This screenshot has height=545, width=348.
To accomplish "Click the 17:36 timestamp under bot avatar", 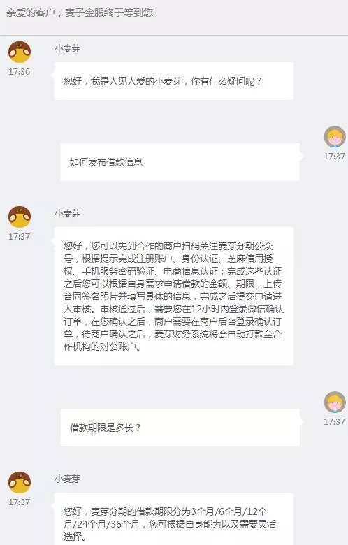I will pyautogui.click(x=20, y=72).
